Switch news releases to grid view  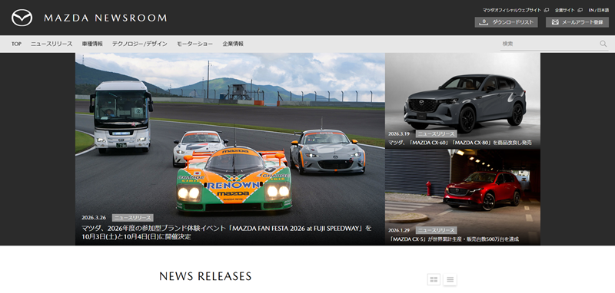(x=434, y=279)
